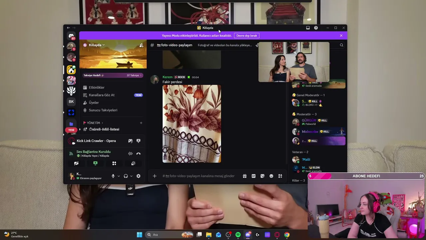This screenshot has width=426, height=240.
Task: Open microphone input options arrow
Action: pyautogui.click(x=118, y=176)
